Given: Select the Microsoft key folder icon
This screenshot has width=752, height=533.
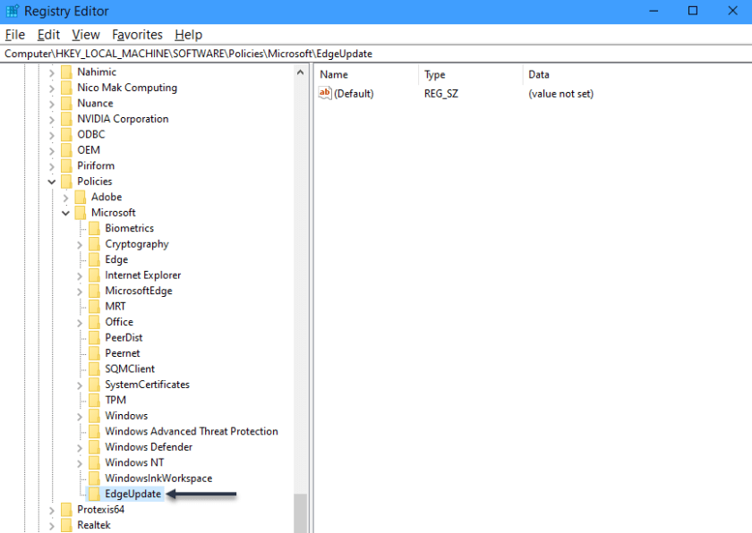Looking at the screenshot, I should tap(81, 212).
